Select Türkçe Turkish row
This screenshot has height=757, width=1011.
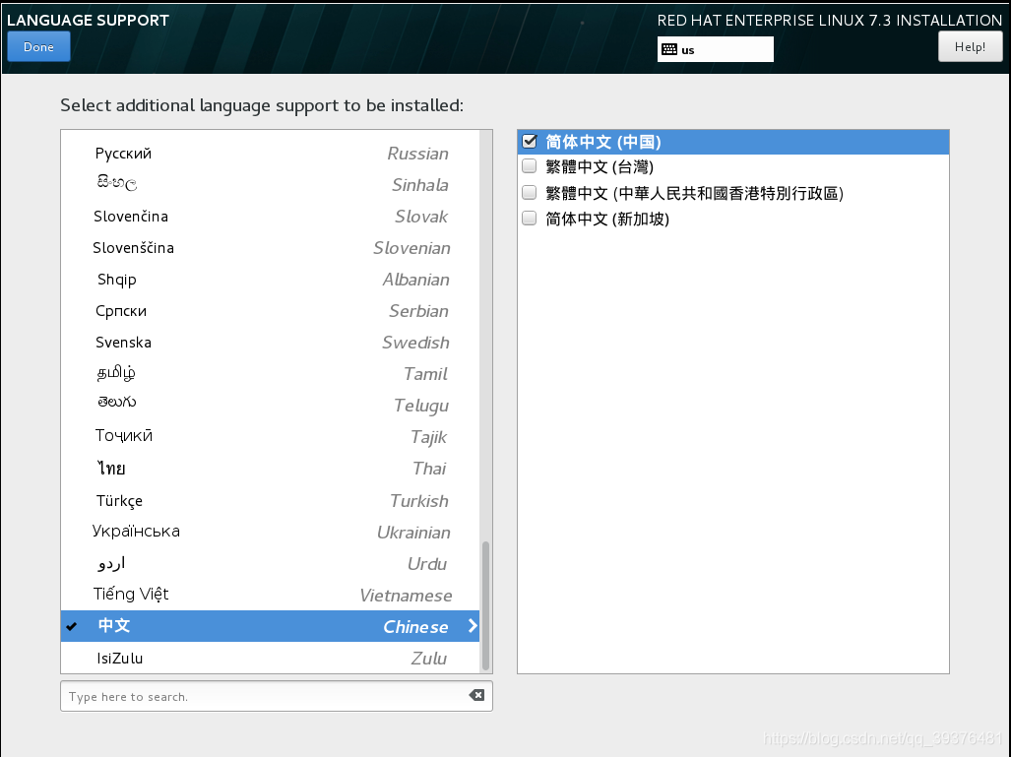click(270, 501)
